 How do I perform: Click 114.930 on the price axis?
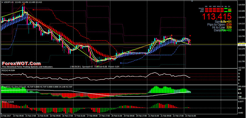coord(241,5)
